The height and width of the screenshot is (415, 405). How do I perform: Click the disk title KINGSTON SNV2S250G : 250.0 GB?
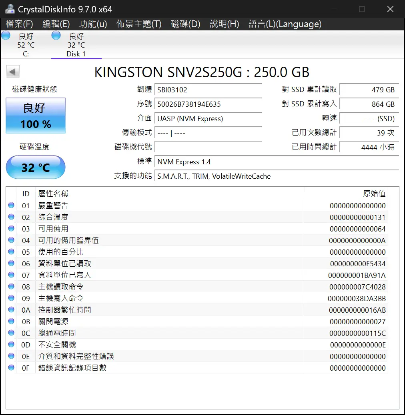pyautogui.click(x=202, y=72)
